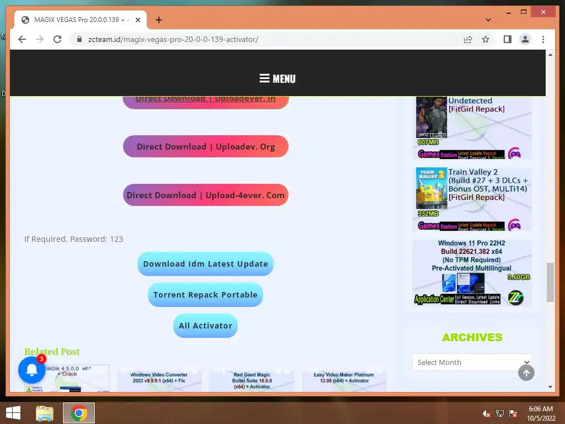Open the Train Valley 2 cover thumbnail

[x=431, y=188]
